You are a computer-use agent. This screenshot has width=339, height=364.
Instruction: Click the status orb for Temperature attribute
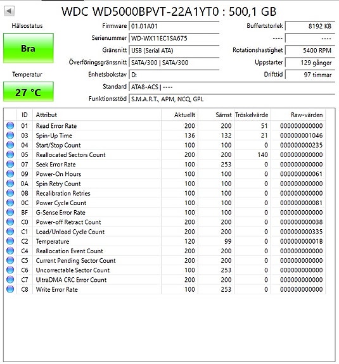coord(10,241)
